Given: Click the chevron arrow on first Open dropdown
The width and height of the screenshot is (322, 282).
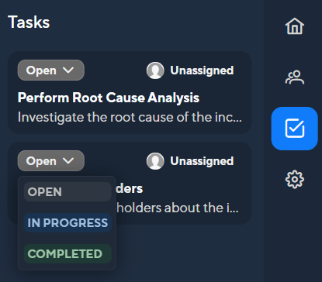Looking at the screenshot, I should click(x=68, y=70).
